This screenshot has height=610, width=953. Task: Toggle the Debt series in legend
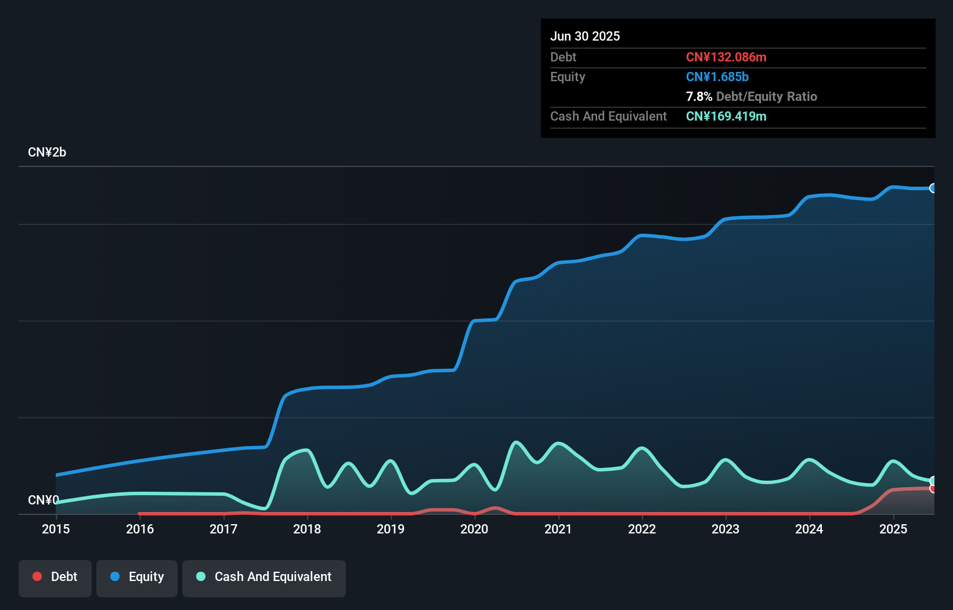pyautogui.click(x=55, y=577)
